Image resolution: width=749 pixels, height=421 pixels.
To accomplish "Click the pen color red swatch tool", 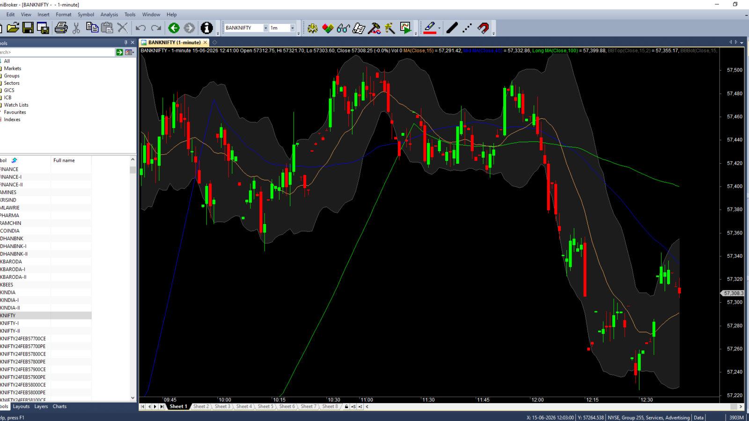I will [430, 28].
